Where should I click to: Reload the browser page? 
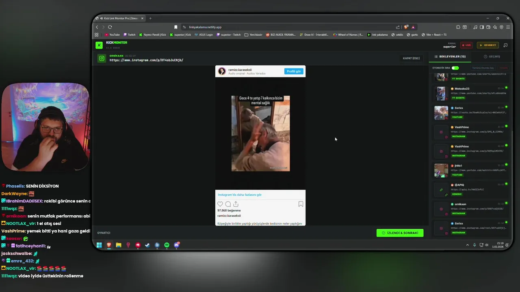coord(110,27)
